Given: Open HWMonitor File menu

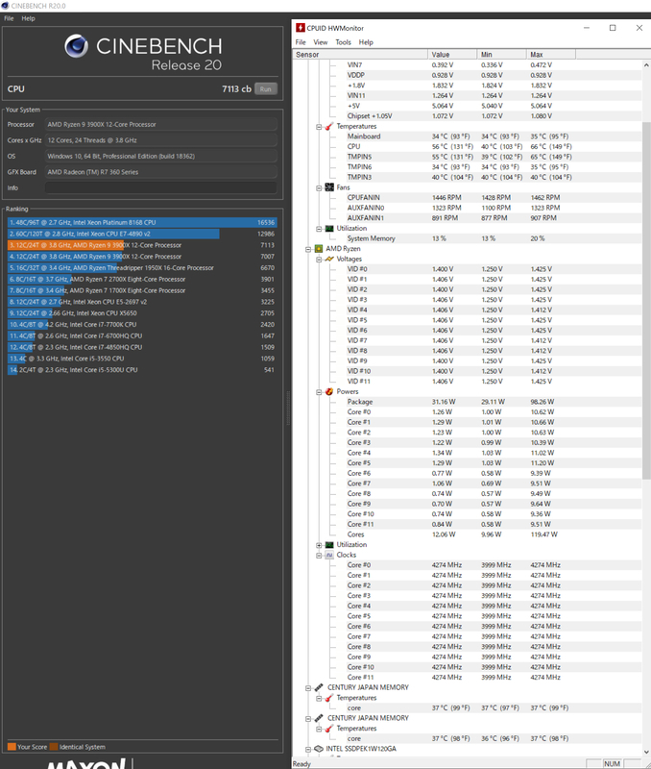Looking at the screenshot, I should tap(301, 42).
